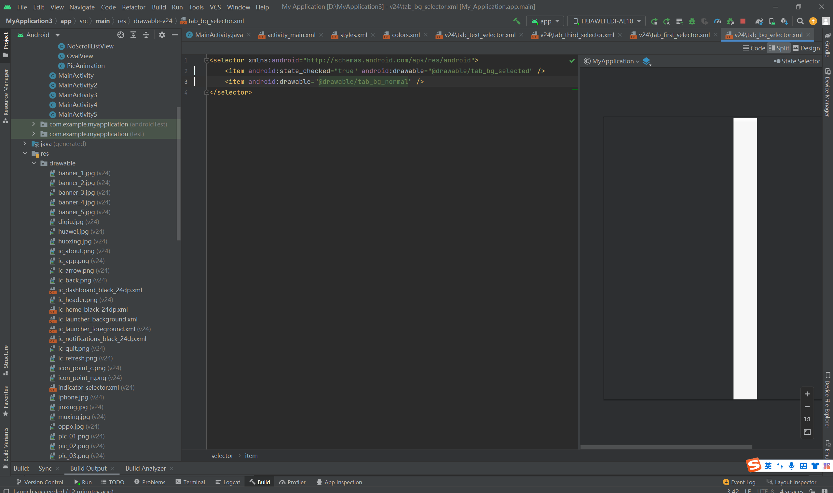Viewport: 833px width, 493px height.
Task: Click the preview panel horizontal scrollbar
Action: point(666,447)
